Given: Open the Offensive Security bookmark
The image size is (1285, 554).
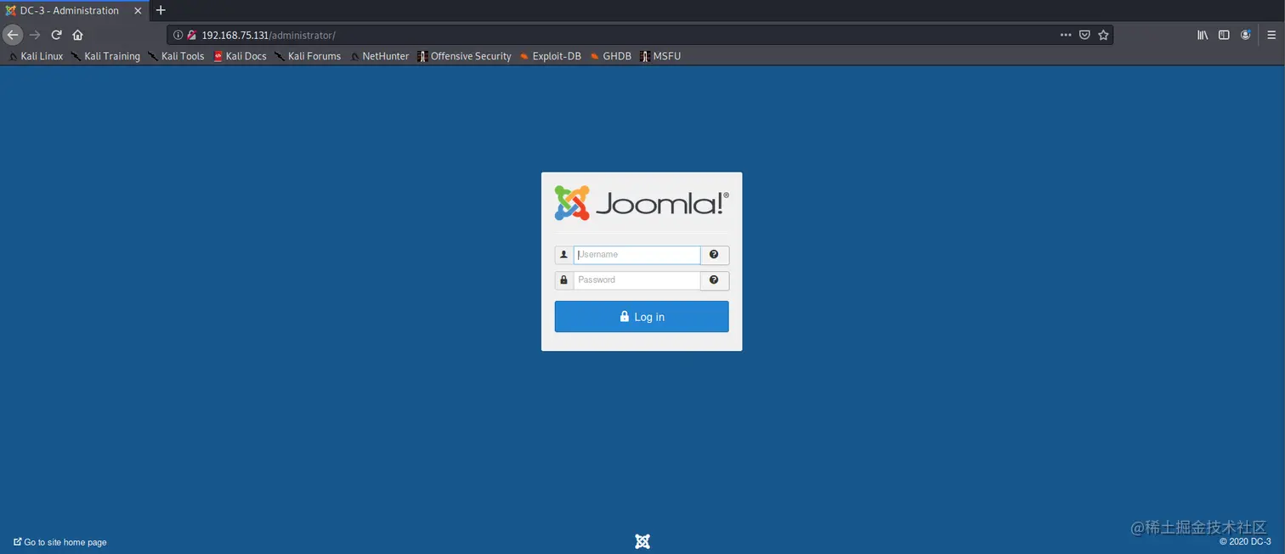Looking at the screenshot, I should coord(464,56).
